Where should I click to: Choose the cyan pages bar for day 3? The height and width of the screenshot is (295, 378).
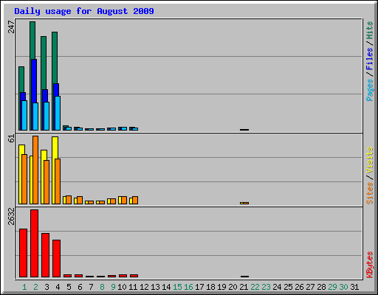click(x=47, y=116)
